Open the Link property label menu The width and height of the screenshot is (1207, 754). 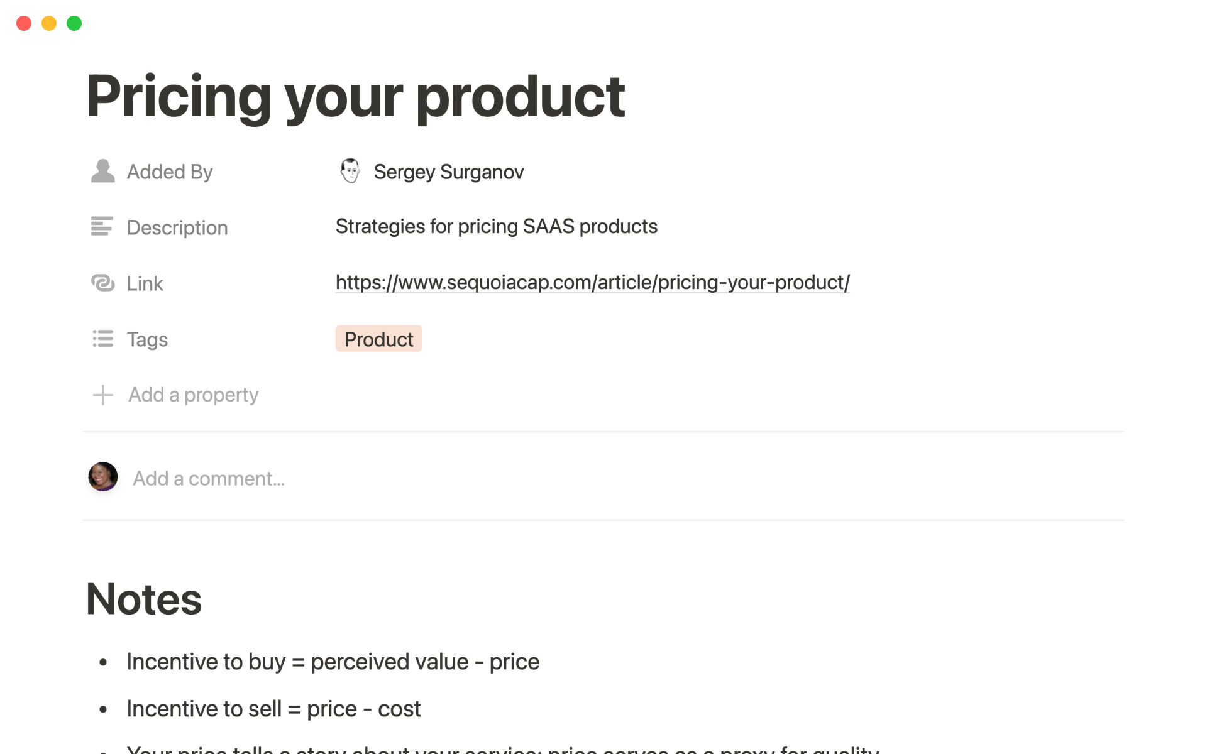[x=145, y=283]
